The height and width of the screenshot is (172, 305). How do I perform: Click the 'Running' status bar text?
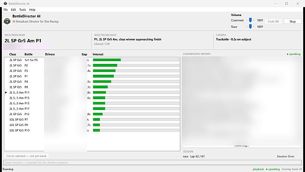[8, 169]
